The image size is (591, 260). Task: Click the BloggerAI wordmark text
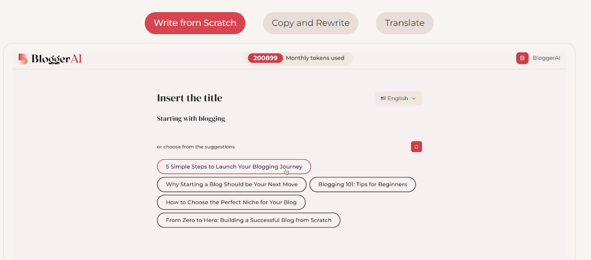pos(57,58)
